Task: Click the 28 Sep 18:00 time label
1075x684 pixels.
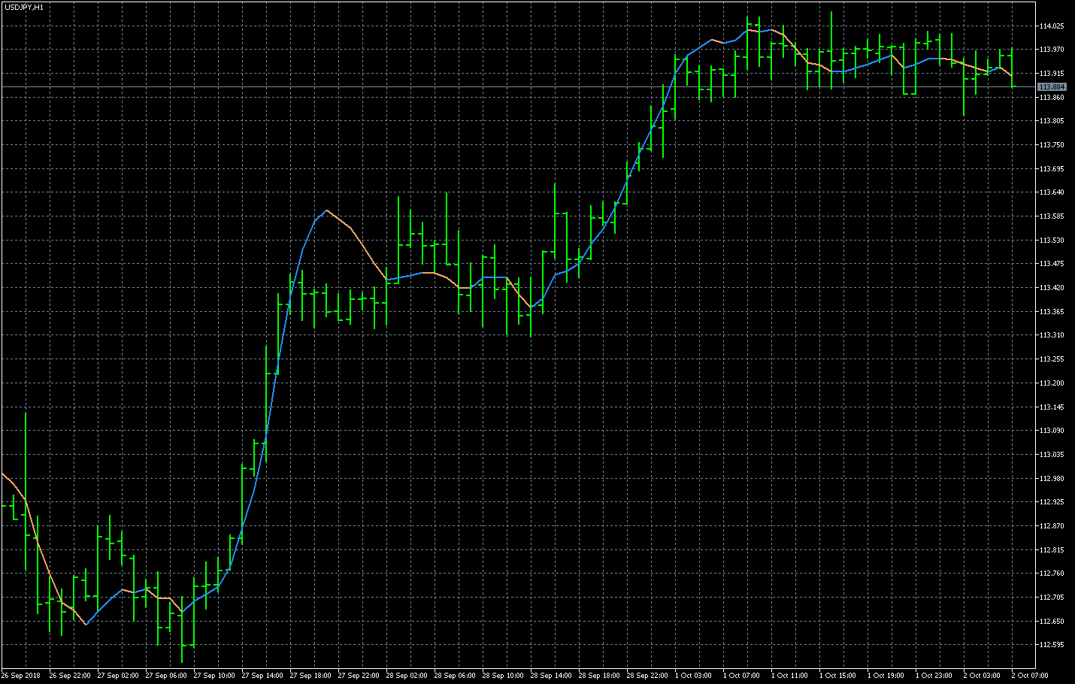Action: click(599, 676)
